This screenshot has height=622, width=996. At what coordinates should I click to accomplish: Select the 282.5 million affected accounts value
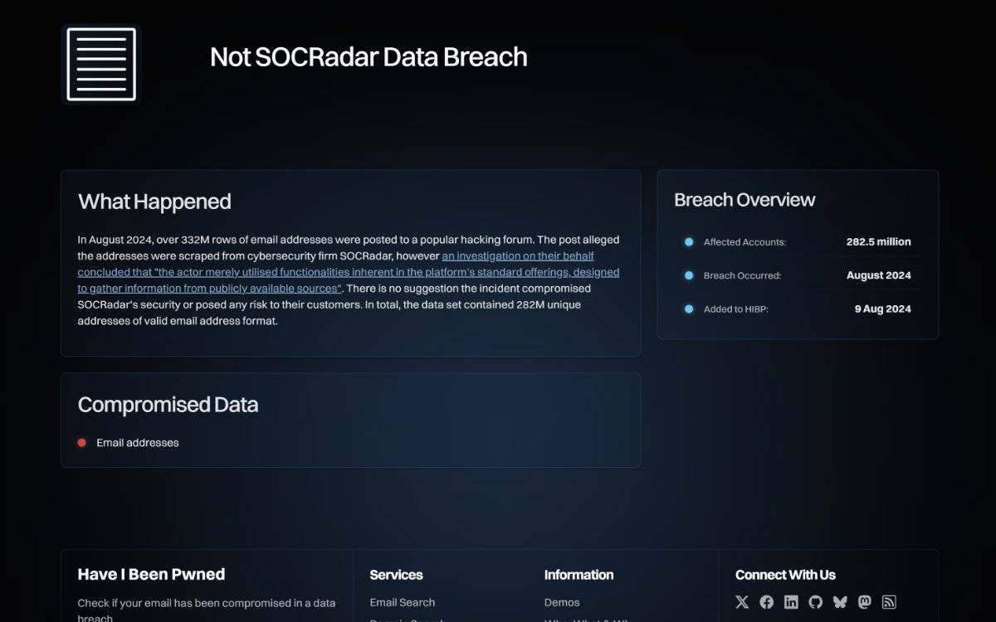coord(879,242)
